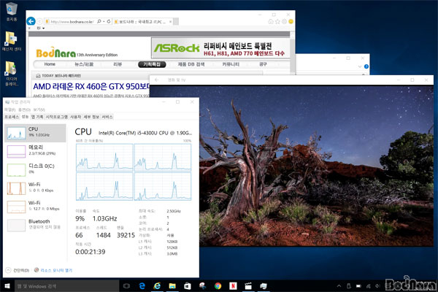Open the 커뮤니티 site menu

231,64
